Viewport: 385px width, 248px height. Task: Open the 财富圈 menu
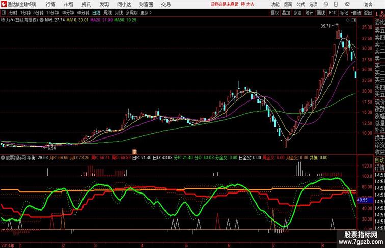146,4
